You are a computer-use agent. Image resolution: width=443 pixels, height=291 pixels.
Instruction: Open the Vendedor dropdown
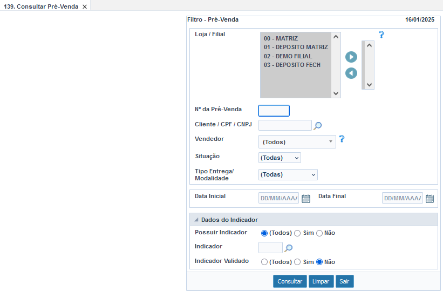(x=297, y=142)
